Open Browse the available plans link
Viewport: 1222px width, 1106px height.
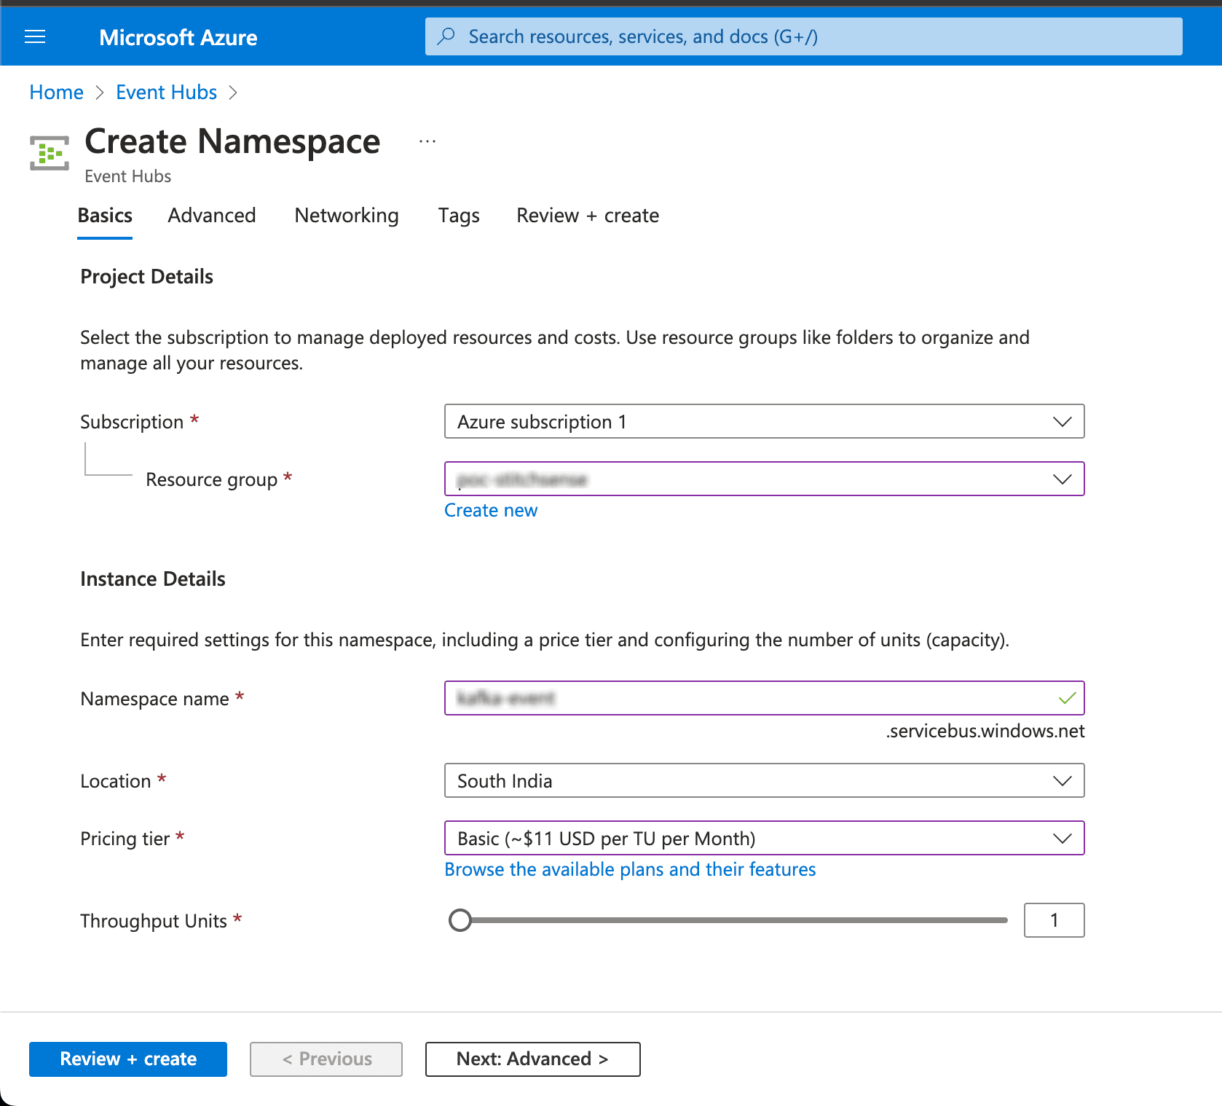pos(630,868)
